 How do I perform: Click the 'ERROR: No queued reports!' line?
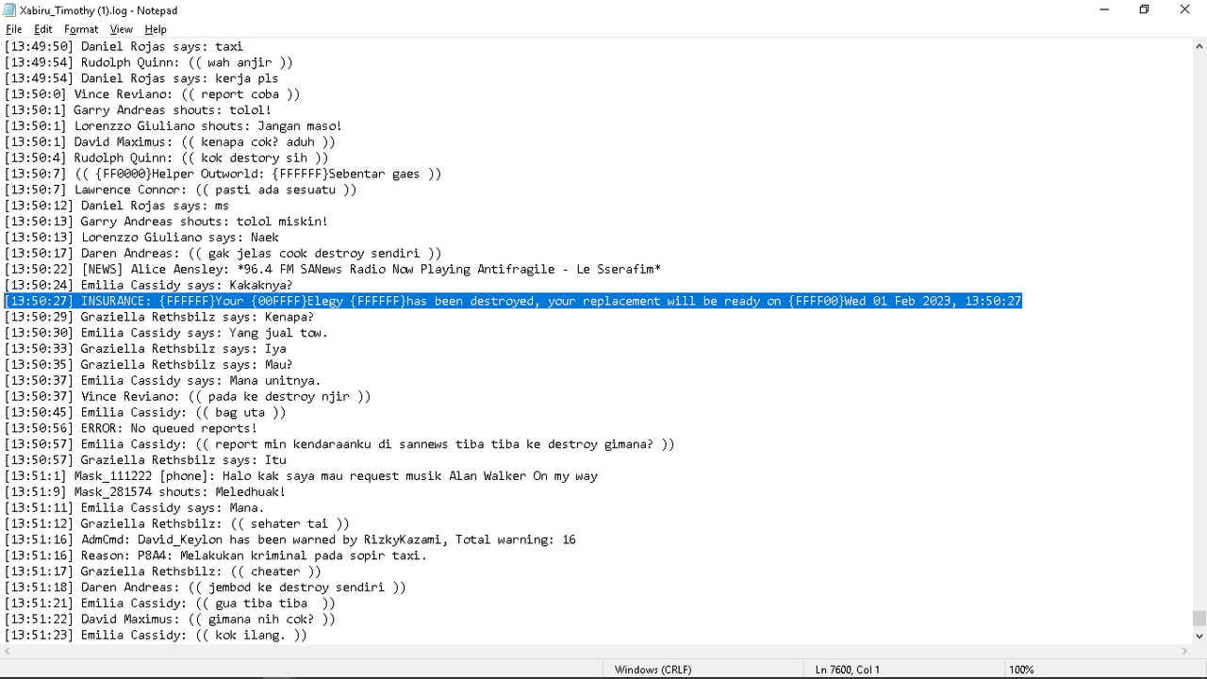(x=131, y=428)
